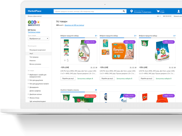The image size is (182, 136).
Task: Click the -15% LIVE PG badge on Pampers card
Action: 129,42
